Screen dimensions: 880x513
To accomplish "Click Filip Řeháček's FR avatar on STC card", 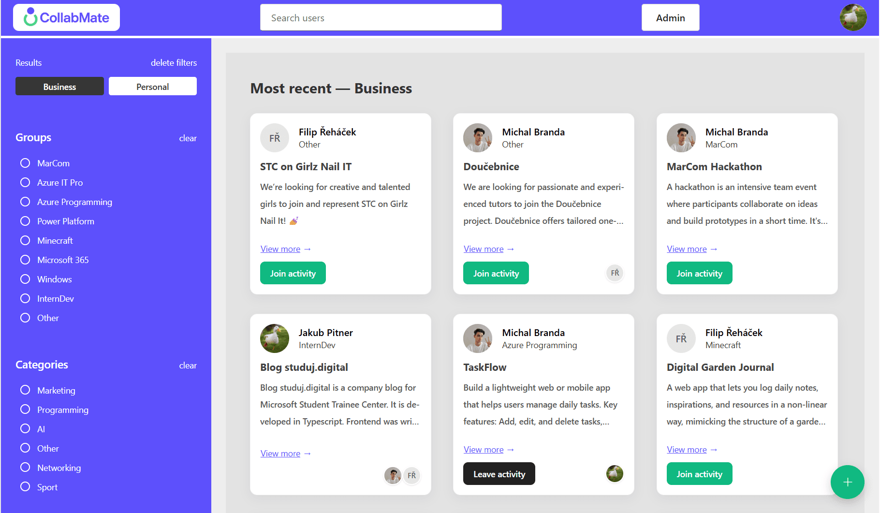I will pyautogui.click(x=275, y=138).
